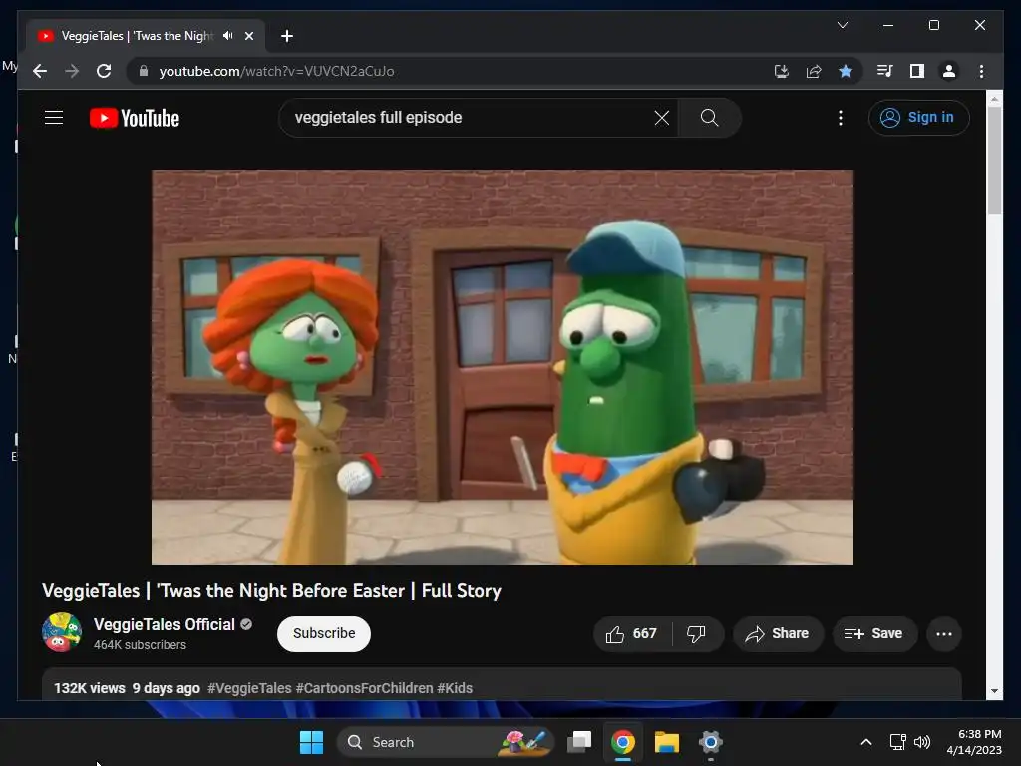The image size is (1021, 766).
Task: Share this page from address bar
Action: pos(814,71)
